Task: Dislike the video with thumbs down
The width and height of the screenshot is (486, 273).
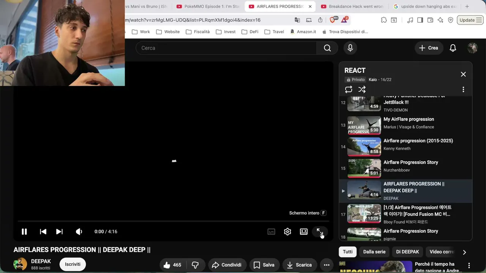Action: tap(195, 265)
